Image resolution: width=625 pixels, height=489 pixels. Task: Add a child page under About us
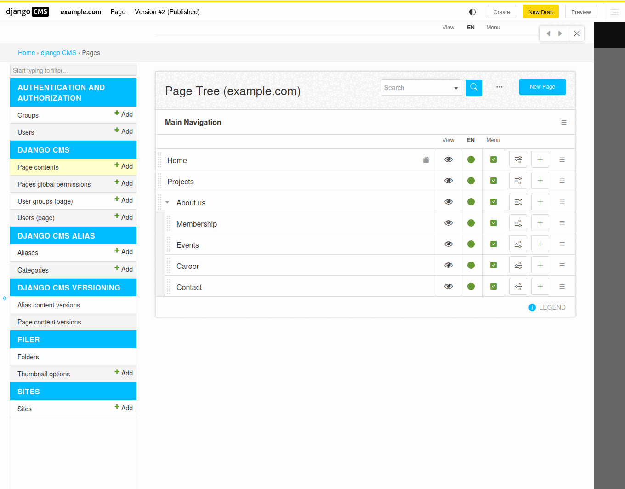[540, 202]
